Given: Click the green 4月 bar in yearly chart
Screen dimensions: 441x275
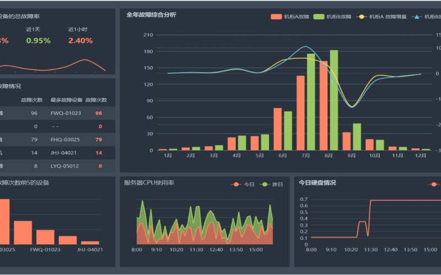Looking at the screenshot, I should [242, 143].
